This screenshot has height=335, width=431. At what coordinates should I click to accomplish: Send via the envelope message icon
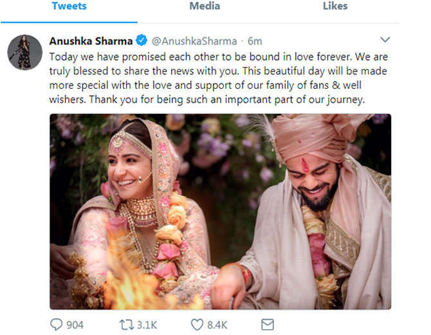point(267,325)
